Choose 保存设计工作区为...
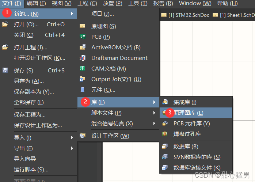This screenshot has width=255, height=182. click(x=39, y=125)
